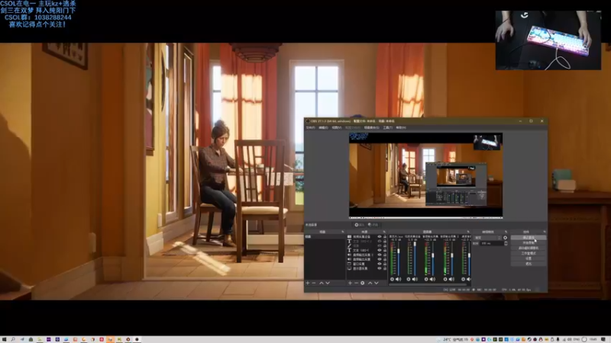Click the Mic/Aux volume slider handle
This screenshot has height=343, width=611.
click(398, 251)
